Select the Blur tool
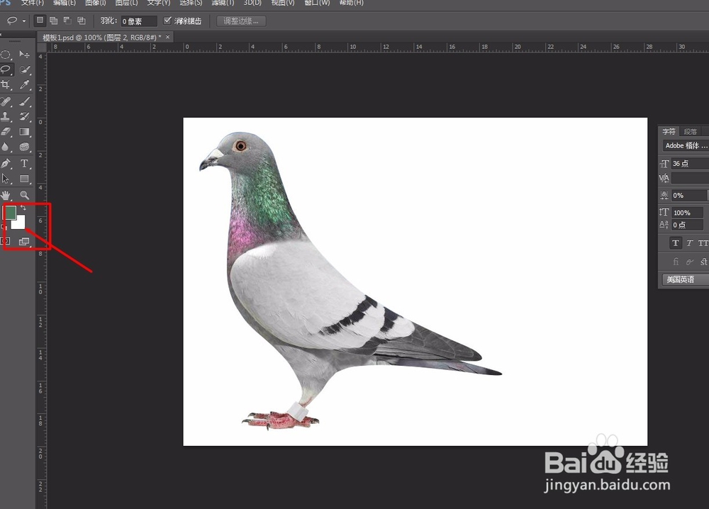The image size is (709, 509). (x=6, y=147)
